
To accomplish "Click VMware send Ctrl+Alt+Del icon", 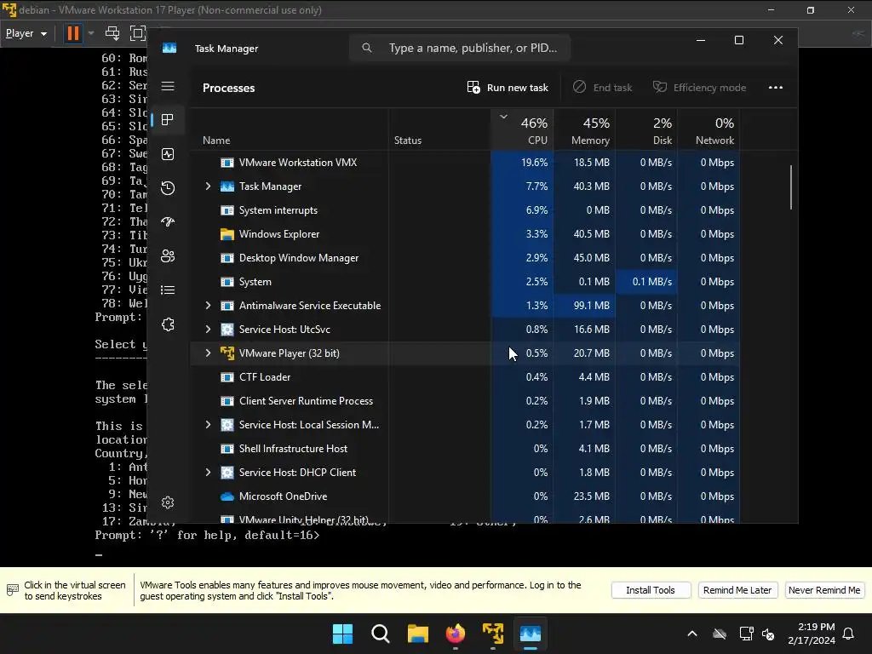I will click(112, 33).
